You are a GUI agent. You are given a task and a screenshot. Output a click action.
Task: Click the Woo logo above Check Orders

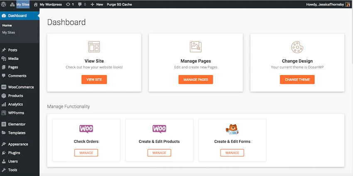[x=86, y=129]
